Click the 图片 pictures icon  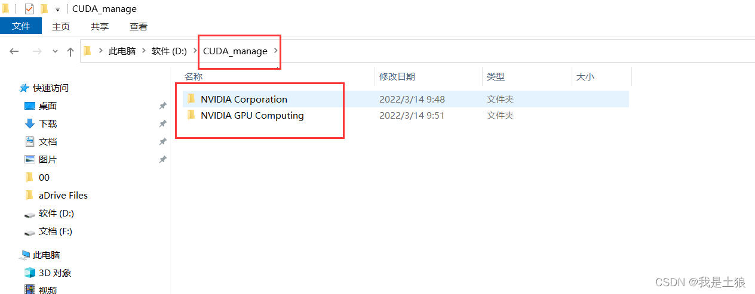30,159
